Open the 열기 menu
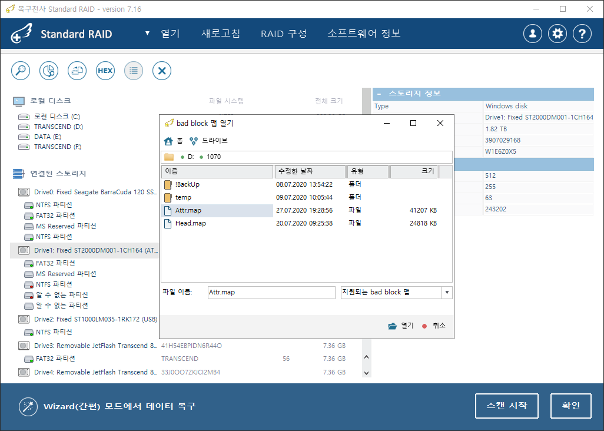 (170, 34)
